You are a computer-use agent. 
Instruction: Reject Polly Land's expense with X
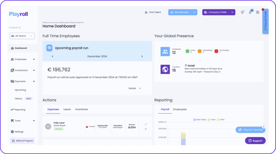[x=146, y=129]
